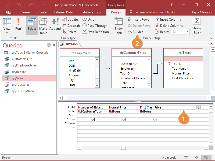Image resolution: width=215 pixels, height=161 pixels.
Task: Click the Data Definition button
Action: click(96, 32)
